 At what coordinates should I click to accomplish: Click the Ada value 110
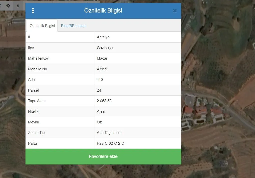(x=100, y=80)
